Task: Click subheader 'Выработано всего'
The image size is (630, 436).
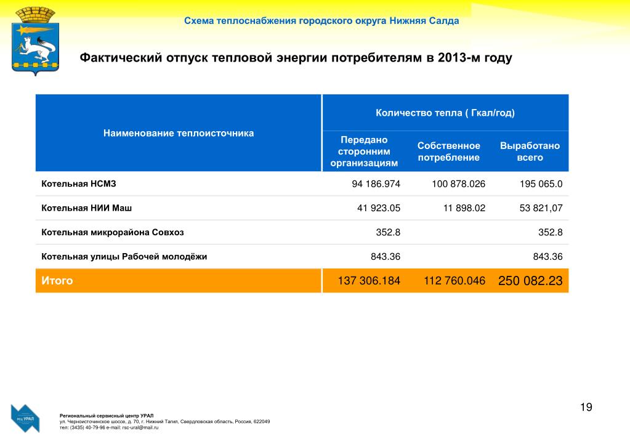Action: point(530,151)
